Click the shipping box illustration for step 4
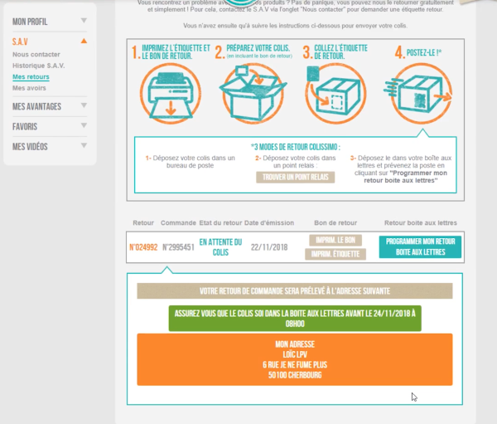Viewport: 497px width, 424px height. pos(418,93)
